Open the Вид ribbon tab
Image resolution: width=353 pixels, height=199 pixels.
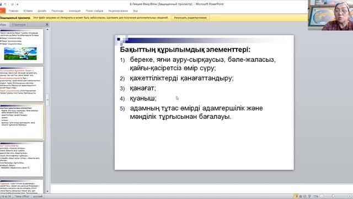135,11
